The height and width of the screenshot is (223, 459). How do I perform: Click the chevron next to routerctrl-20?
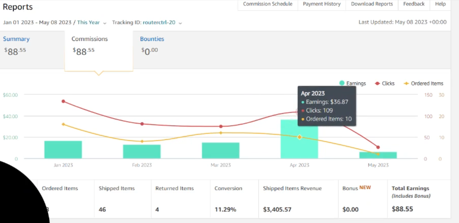(180, 23)
